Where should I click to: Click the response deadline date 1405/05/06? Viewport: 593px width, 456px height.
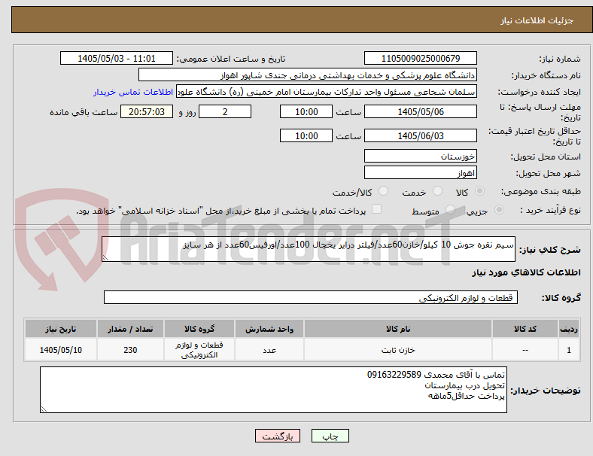pyautogui.click(x=420, y=112)
